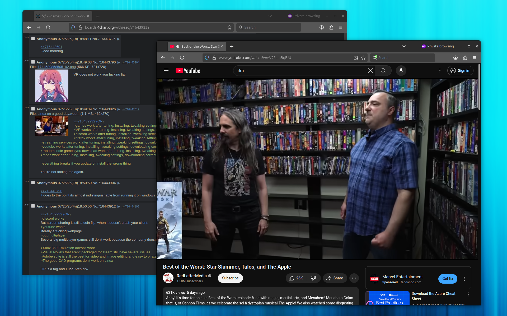The image size is (507, 316).
Task: Open post menu arrow for No.716443725
Action: click(119, 39)
